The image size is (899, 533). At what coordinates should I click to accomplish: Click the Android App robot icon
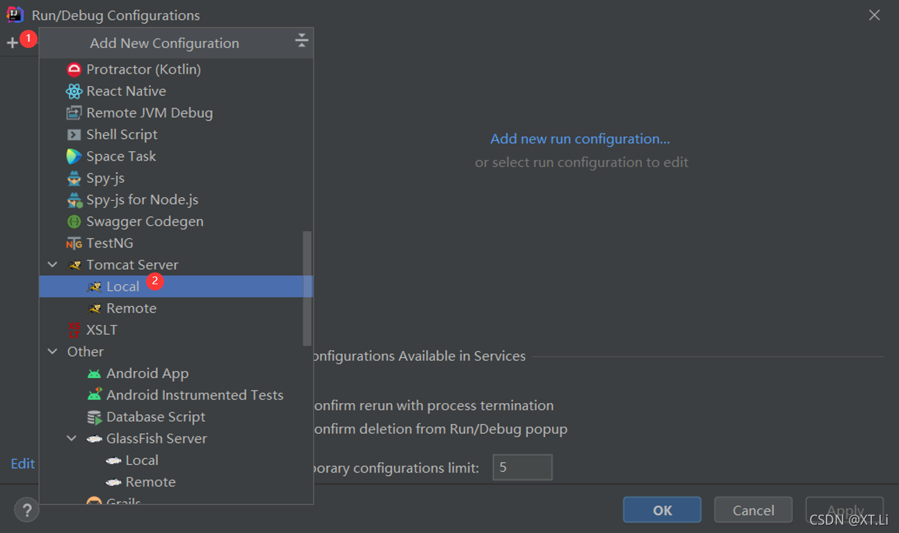(94, 373)
